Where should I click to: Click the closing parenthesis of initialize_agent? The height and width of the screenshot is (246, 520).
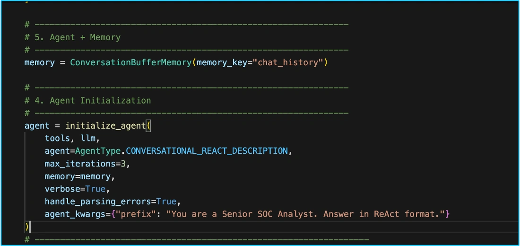27,227
